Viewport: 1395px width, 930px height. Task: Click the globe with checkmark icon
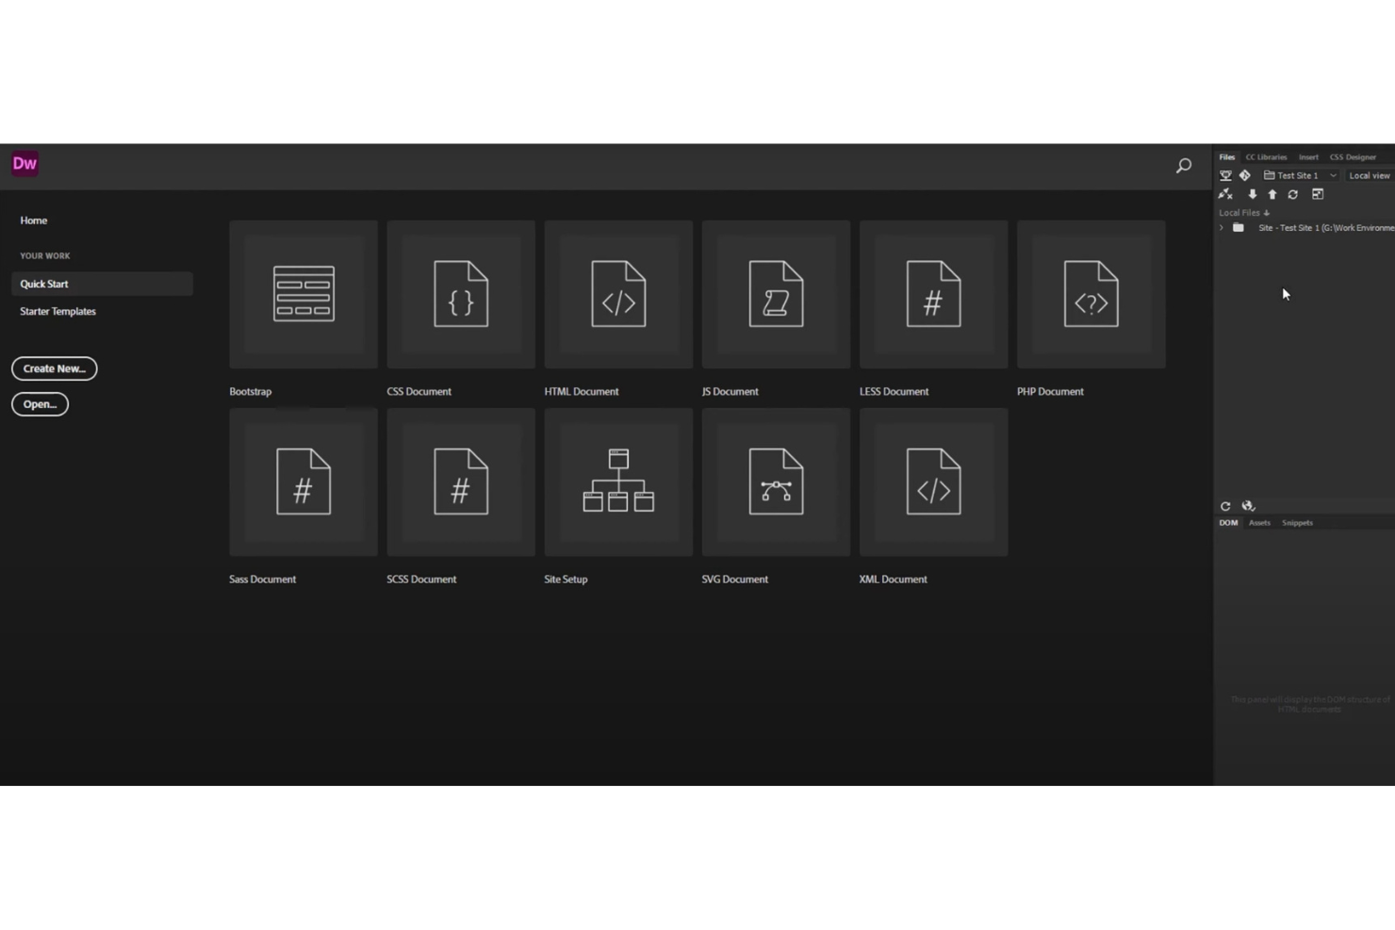(x=1248, y=506)
